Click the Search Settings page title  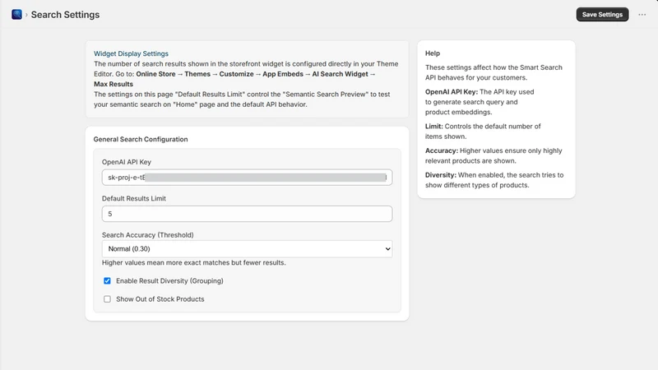coord(66,15)
